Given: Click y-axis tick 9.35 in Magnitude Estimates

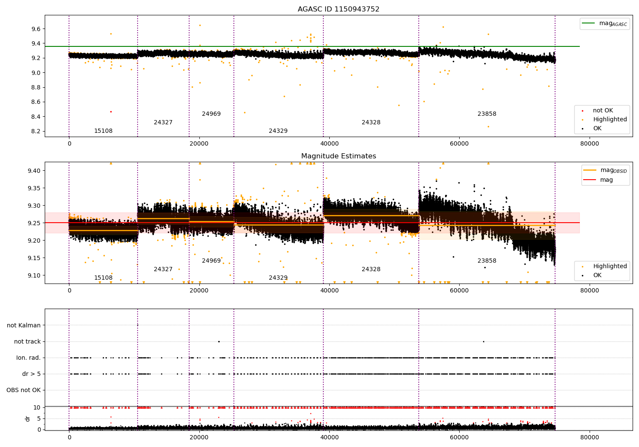Looking at the screenshot, I should (x=34, y=188).
